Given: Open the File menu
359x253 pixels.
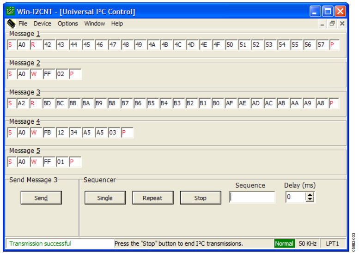Looking at the screenshot, I should click(23, 24).
